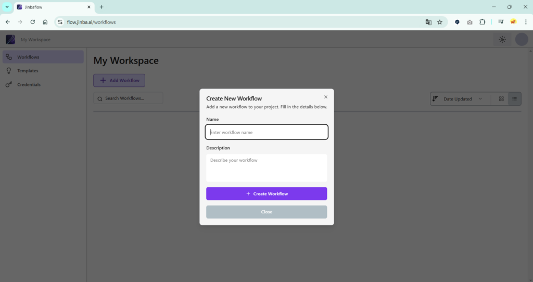This screenshot has width=533, height=282.
Task: Open Workflows in the sidebar
Action: coord(43,57)
